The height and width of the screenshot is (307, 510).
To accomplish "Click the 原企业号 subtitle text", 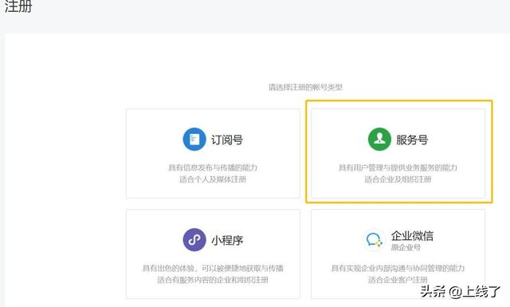I will [x=406, y=247].
